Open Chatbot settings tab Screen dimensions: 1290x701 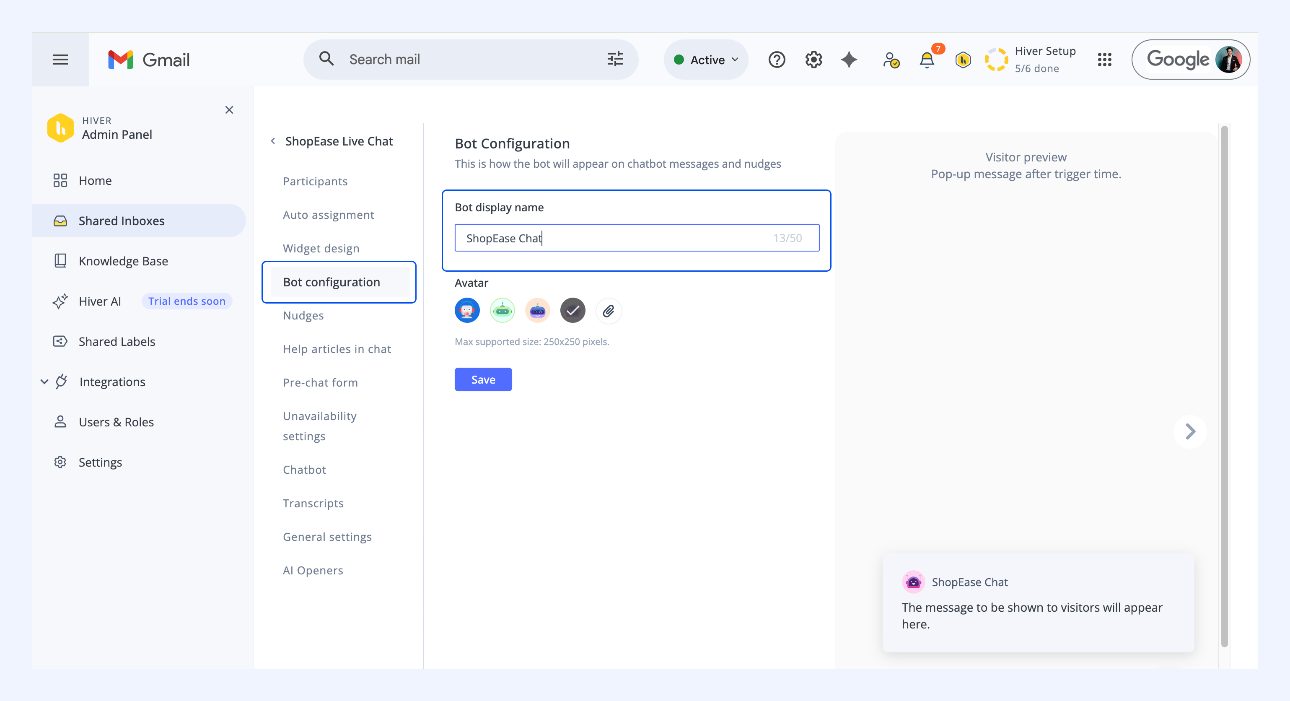304,470
